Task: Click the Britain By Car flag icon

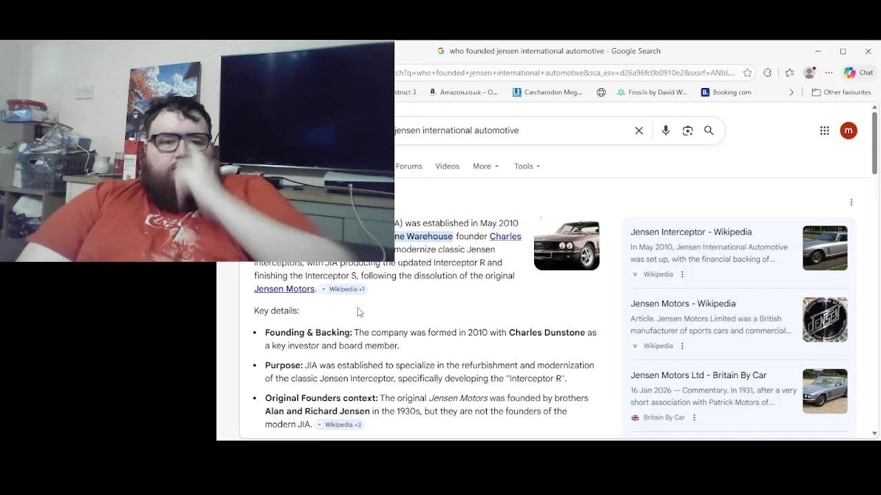Action: [x=635, y=417]
